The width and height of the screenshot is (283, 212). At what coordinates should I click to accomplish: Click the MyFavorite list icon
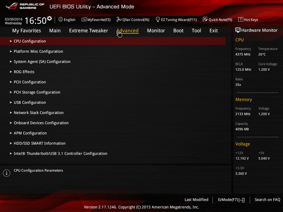point(84,20)
